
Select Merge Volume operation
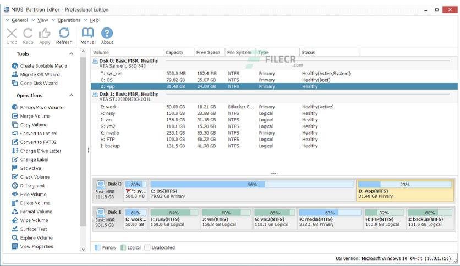point(31,116)
